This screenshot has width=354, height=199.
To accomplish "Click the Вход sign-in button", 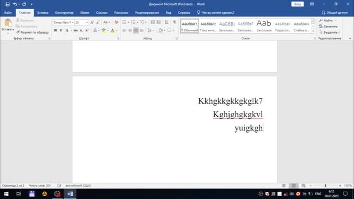I will [x=298, y=4].
